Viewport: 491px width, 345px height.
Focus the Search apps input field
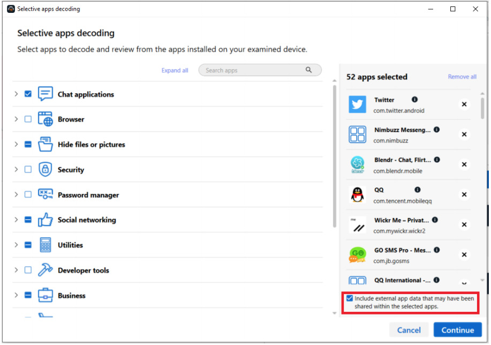260,70
